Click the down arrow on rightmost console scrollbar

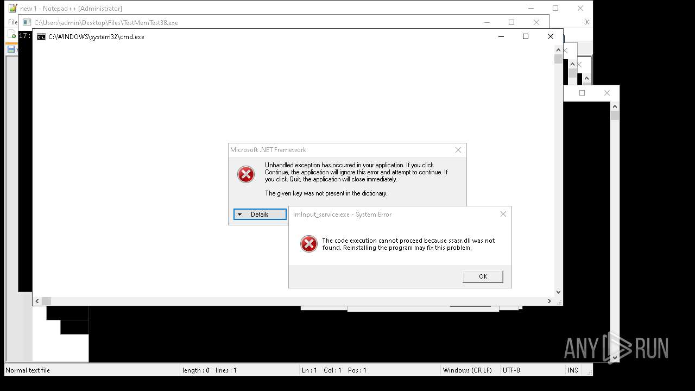tap(615, 358)
